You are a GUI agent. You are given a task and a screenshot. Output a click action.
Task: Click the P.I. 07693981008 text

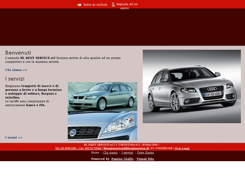[162, 148]
